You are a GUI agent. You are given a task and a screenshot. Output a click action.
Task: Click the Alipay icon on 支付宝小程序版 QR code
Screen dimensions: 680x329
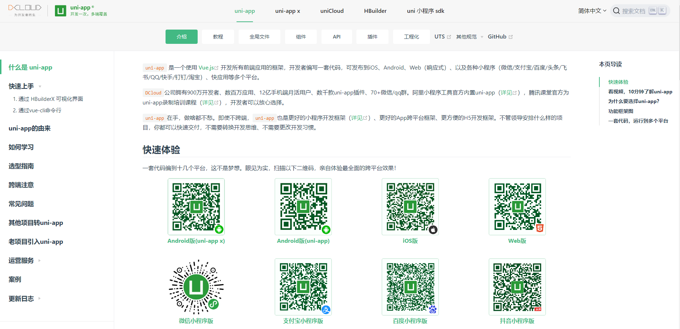[326, 310]
